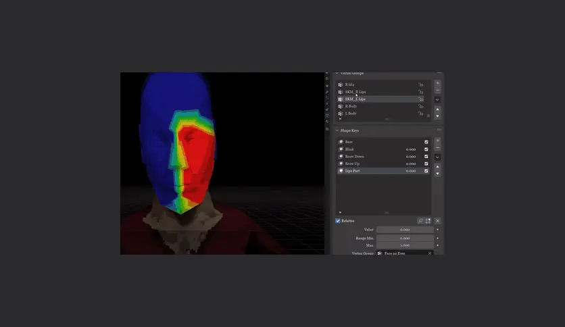Click the Range Min field
Screen dimensions: 565x327
coord(405,238)
